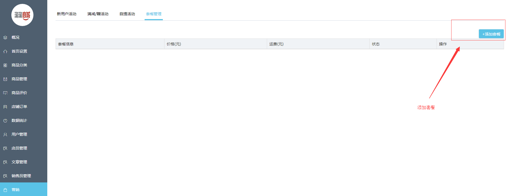Click the 价格(元) column header

tap(216, 44)
